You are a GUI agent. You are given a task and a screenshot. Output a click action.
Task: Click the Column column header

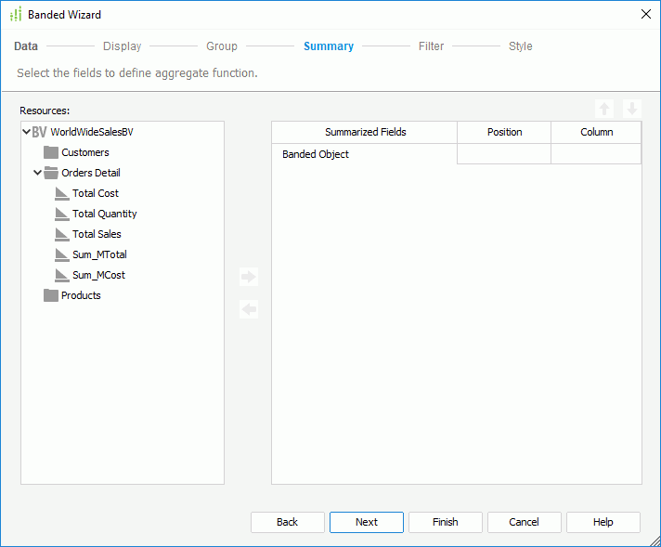tap(597, 132)
